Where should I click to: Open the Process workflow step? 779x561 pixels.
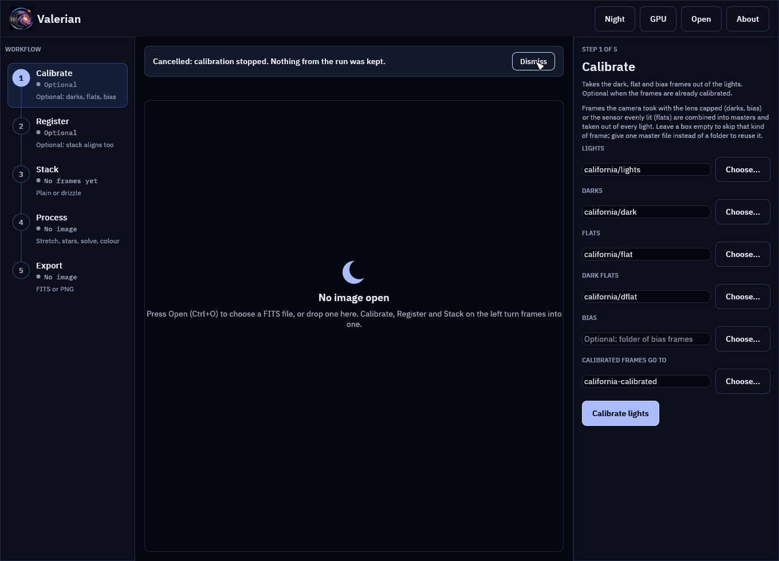(x=68, y=230)
